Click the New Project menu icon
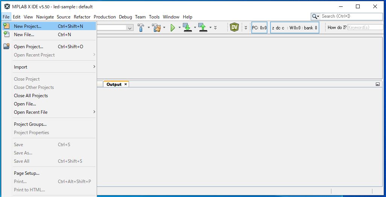The image size is (386, 197). click(6, 26)
